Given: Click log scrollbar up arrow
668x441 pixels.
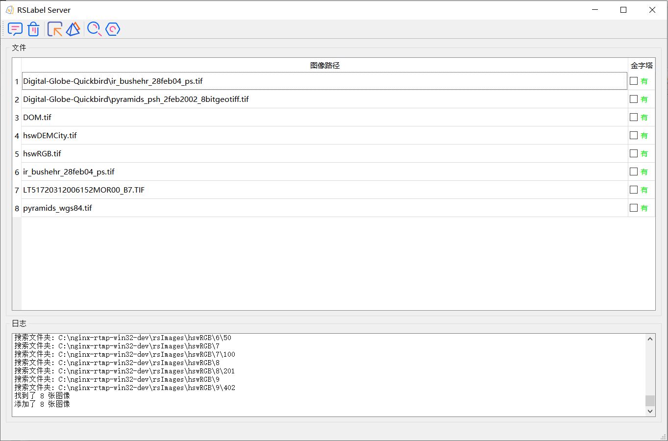Looking at the screenshot, I should pos(650,339).
